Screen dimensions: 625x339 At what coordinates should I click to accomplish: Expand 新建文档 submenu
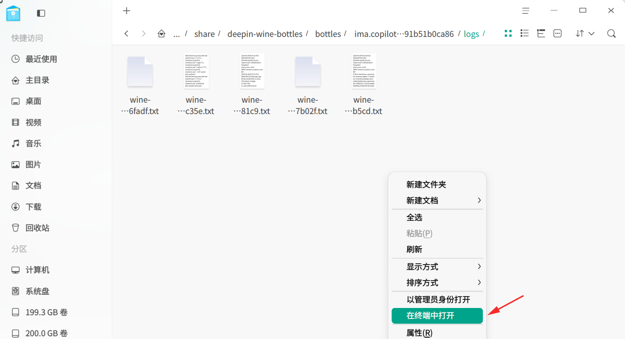(x=437, y=200)
